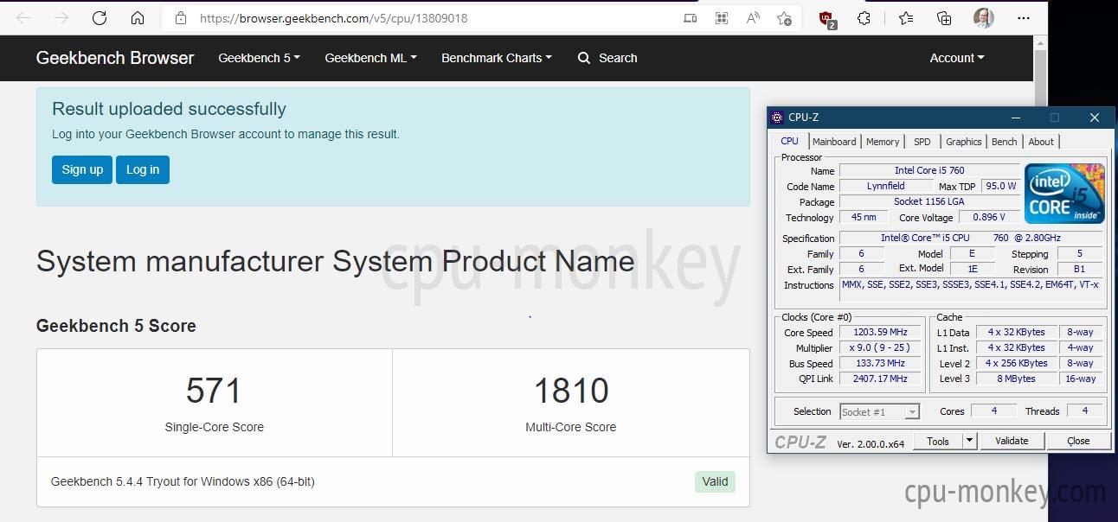Click the Intel Core i5 logo
This screenshot has width=1118, height=522.
tap(1064, 194)
